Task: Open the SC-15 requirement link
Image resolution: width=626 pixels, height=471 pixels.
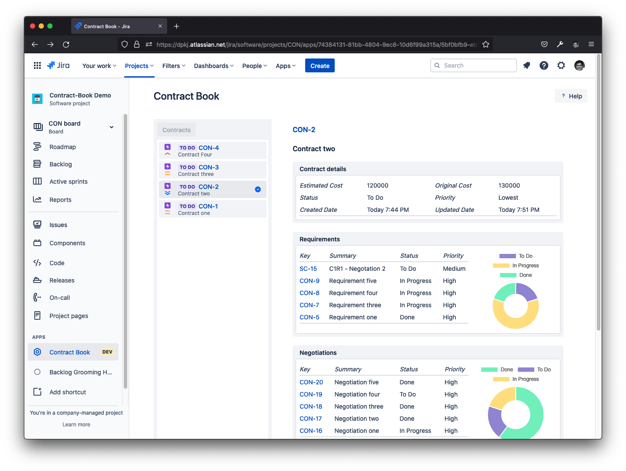Action: coord(308,269)
